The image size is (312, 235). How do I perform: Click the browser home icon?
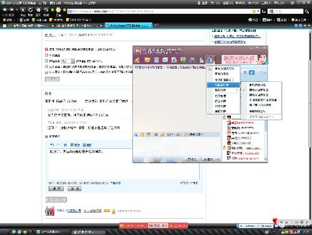tap(39, 10)
